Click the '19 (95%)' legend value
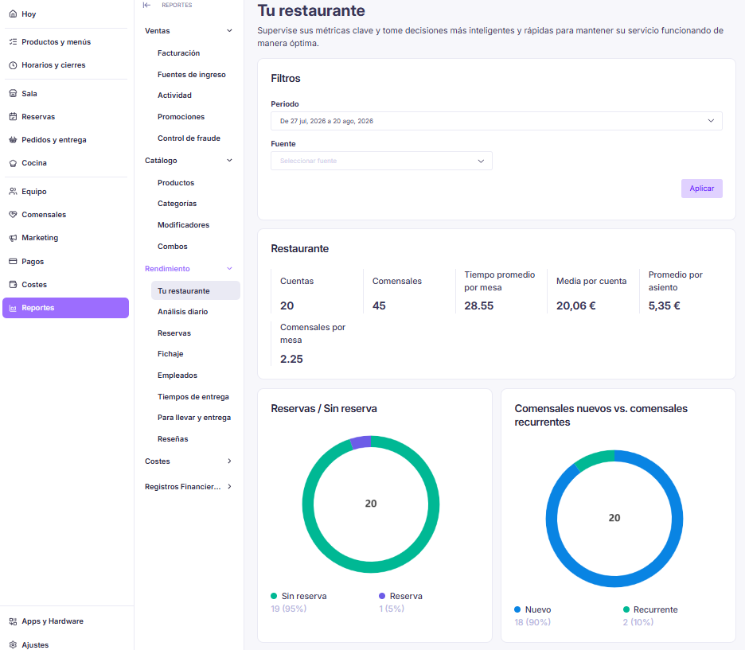This screenshot has height=650, width=745. [288, 609]
